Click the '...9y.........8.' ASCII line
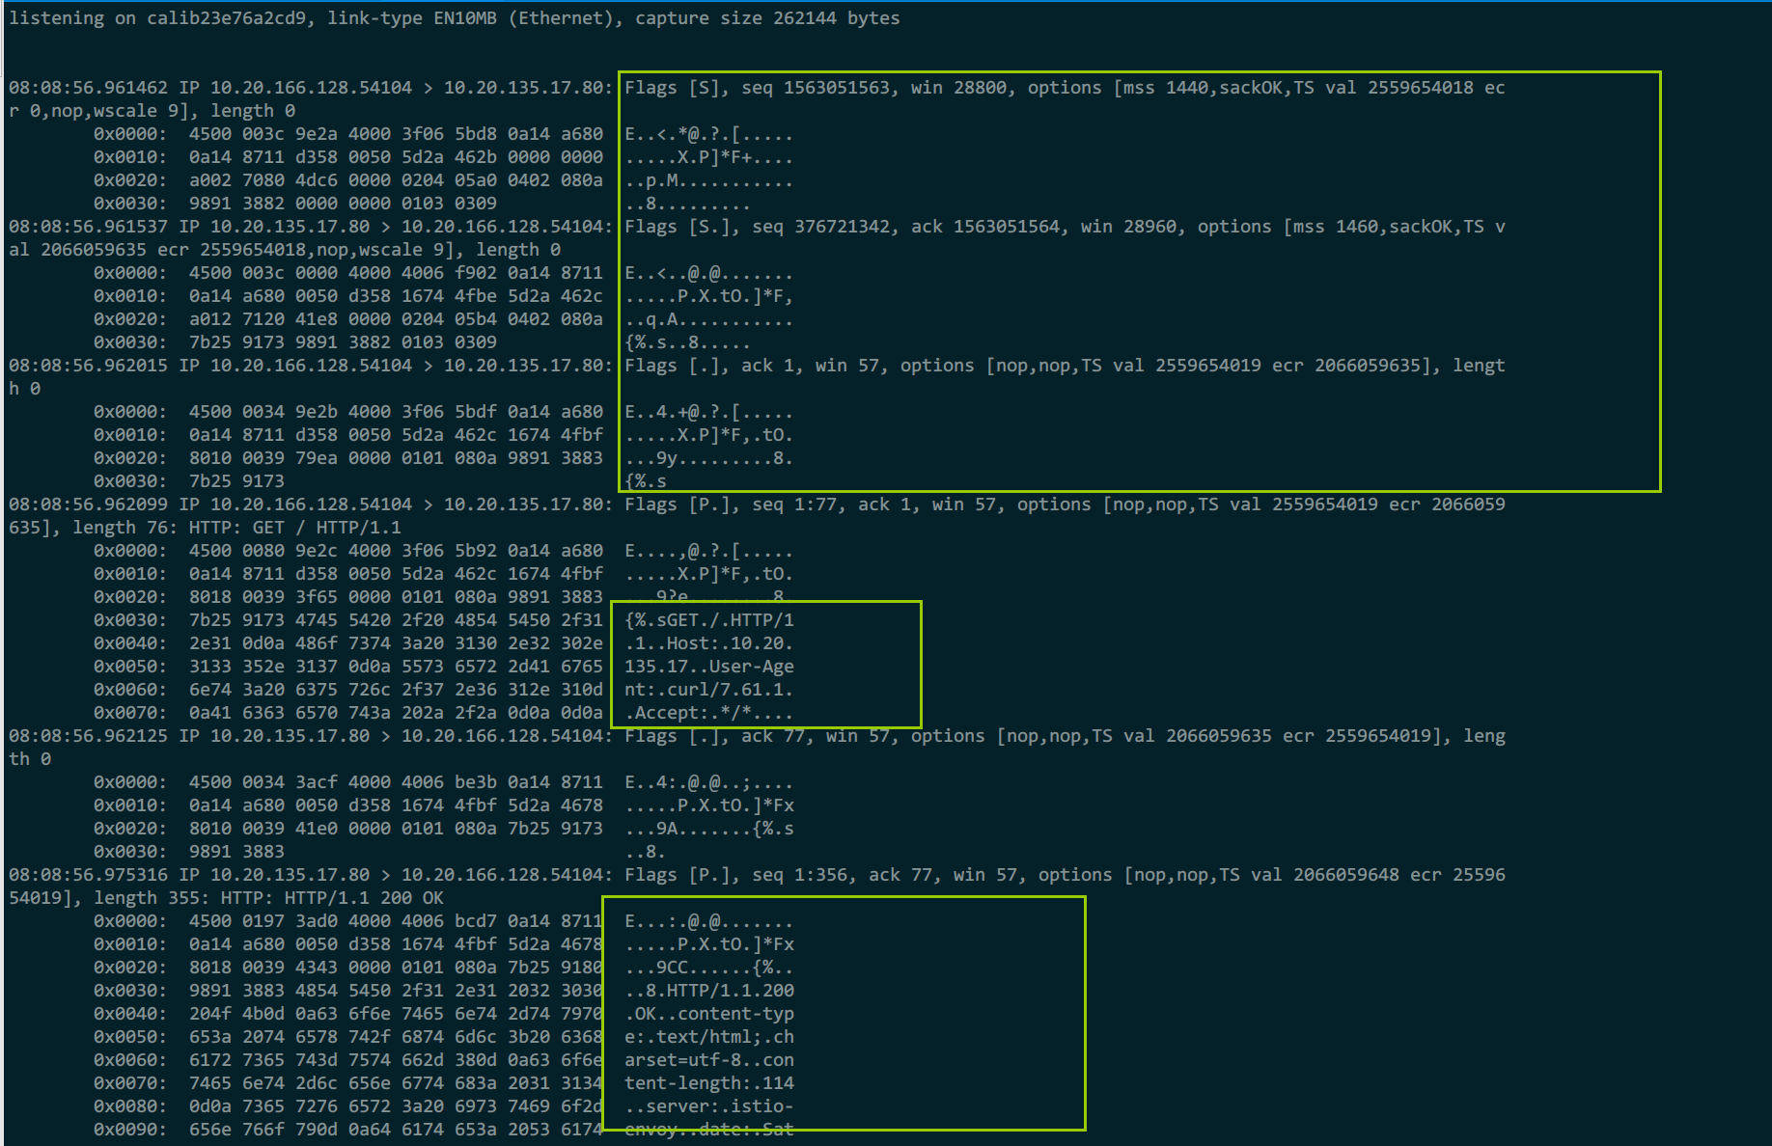Screen dimensions: 1772x1146 [x=708, y=458]
